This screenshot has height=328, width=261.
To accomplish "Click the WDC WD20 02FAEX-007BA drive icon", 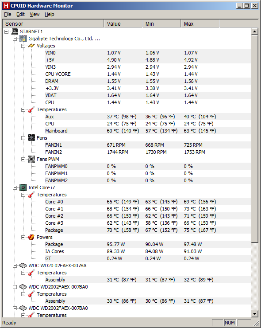I will pos(23,266).
